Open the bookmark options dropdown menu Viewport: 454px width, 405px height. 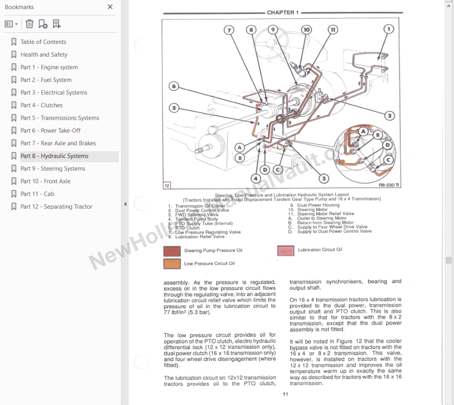click(x=11, y=24)
